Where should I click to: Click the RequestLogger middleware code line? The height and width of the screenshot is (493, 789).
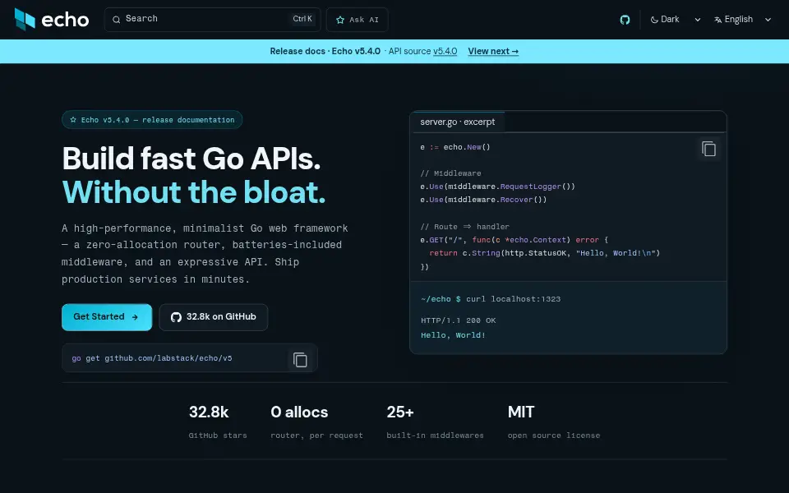click(497, 187)
